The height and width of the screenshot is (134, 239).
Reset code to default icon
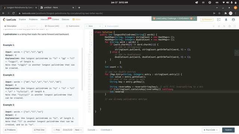pyautogui.click(x=224, y=26)
